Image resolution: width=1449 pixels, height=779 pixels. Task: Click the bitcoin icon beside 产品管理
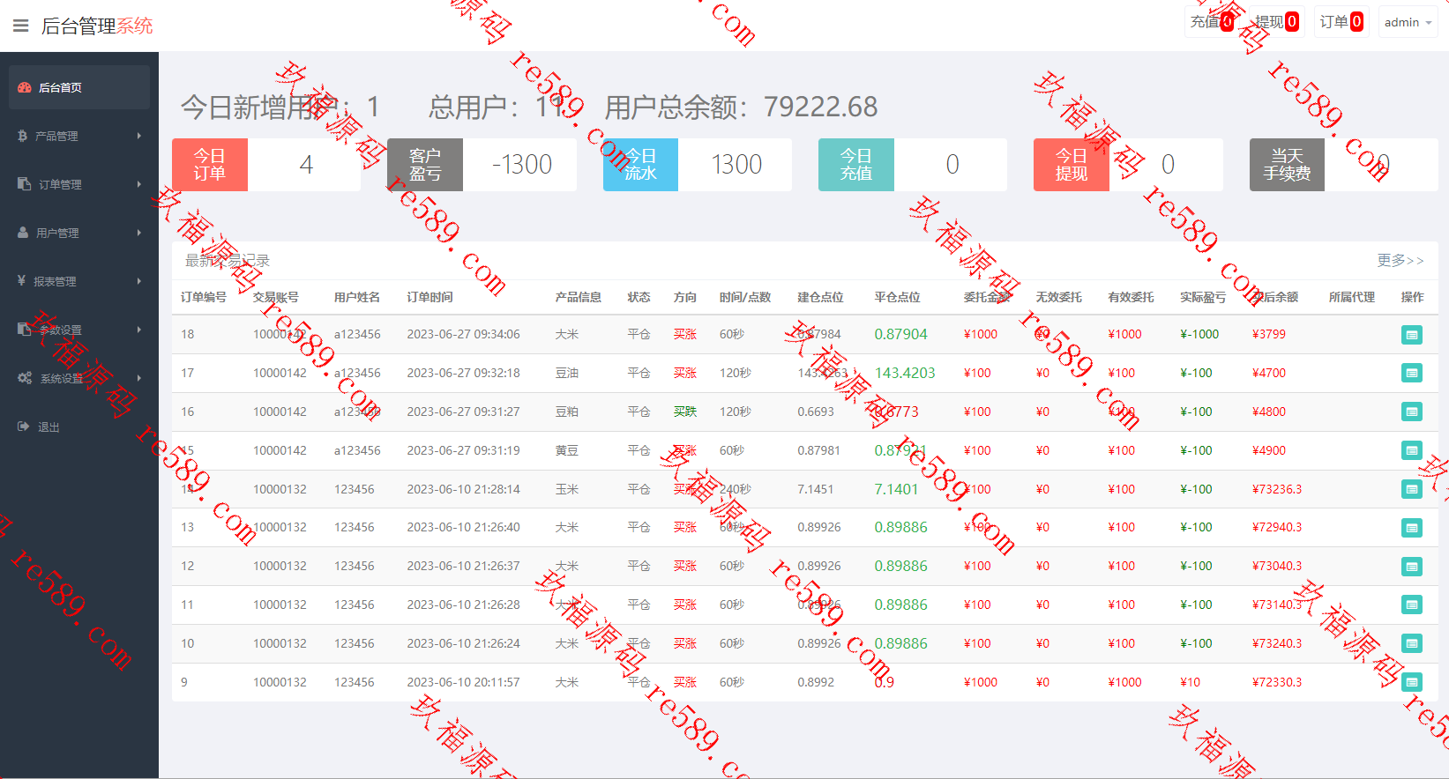click(x=22, y=136)
